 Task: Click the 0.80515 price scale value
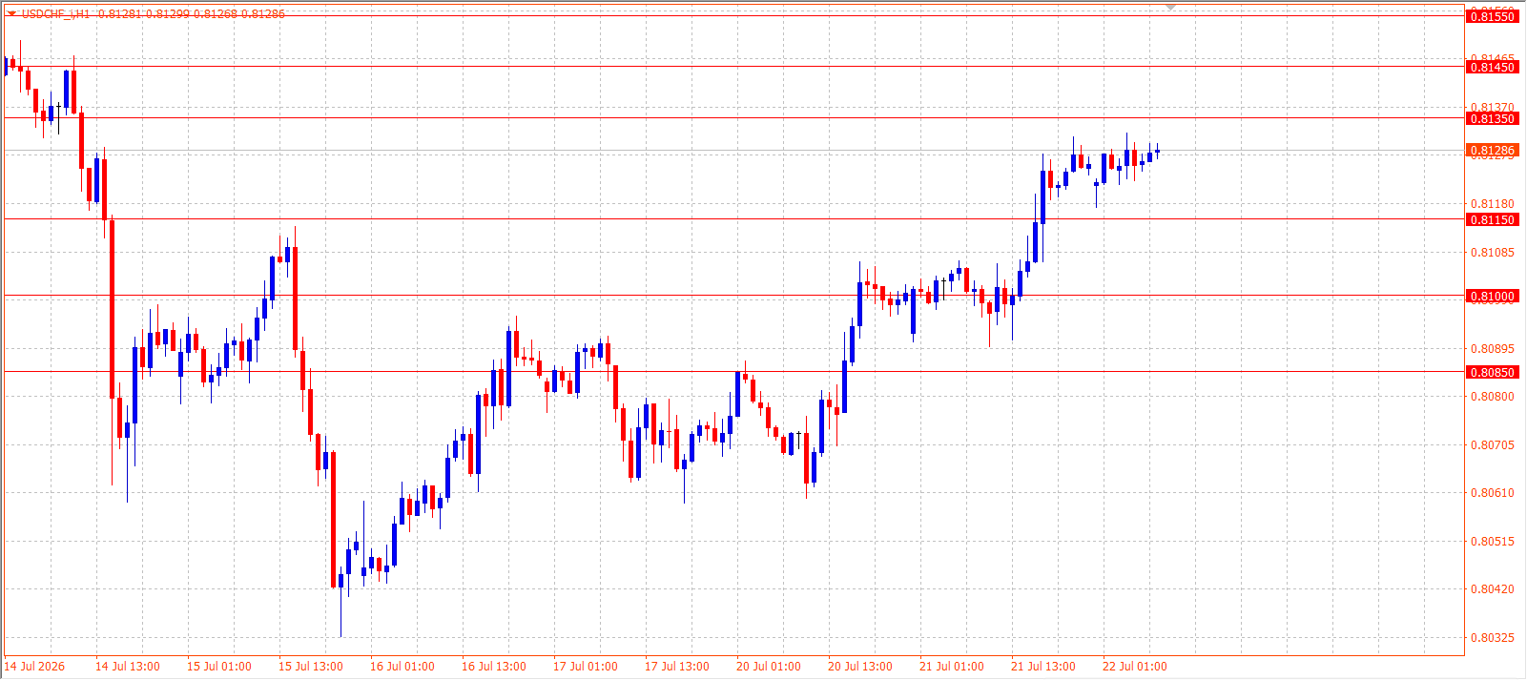(x=1492, y=542)
